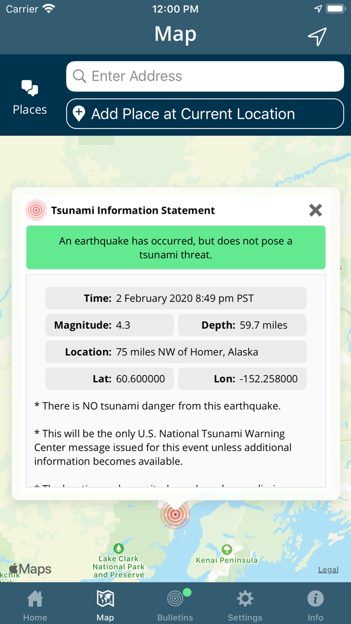Switch to the Bulletins tab

pos(175,604)
